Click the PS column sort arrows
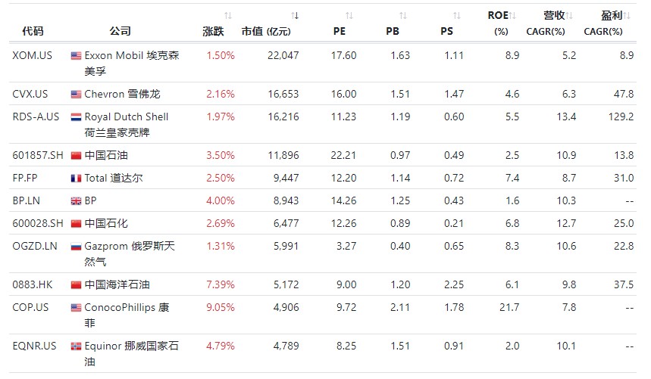Image resolution: width=651 pixels, height=379 pixels. click(x=456, y=16)
